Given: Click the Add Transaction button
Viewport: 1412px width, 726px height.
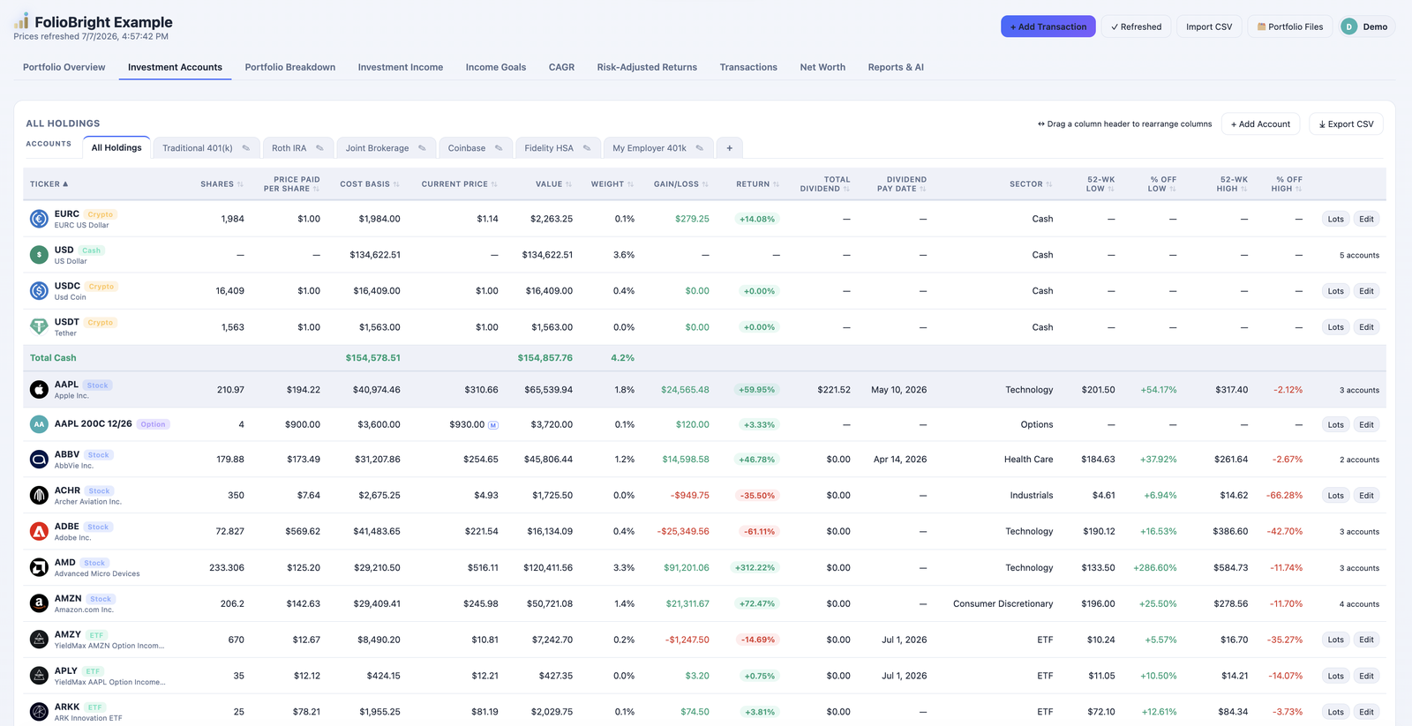Looking at the screenshot, I should (x=1048, y=26).
